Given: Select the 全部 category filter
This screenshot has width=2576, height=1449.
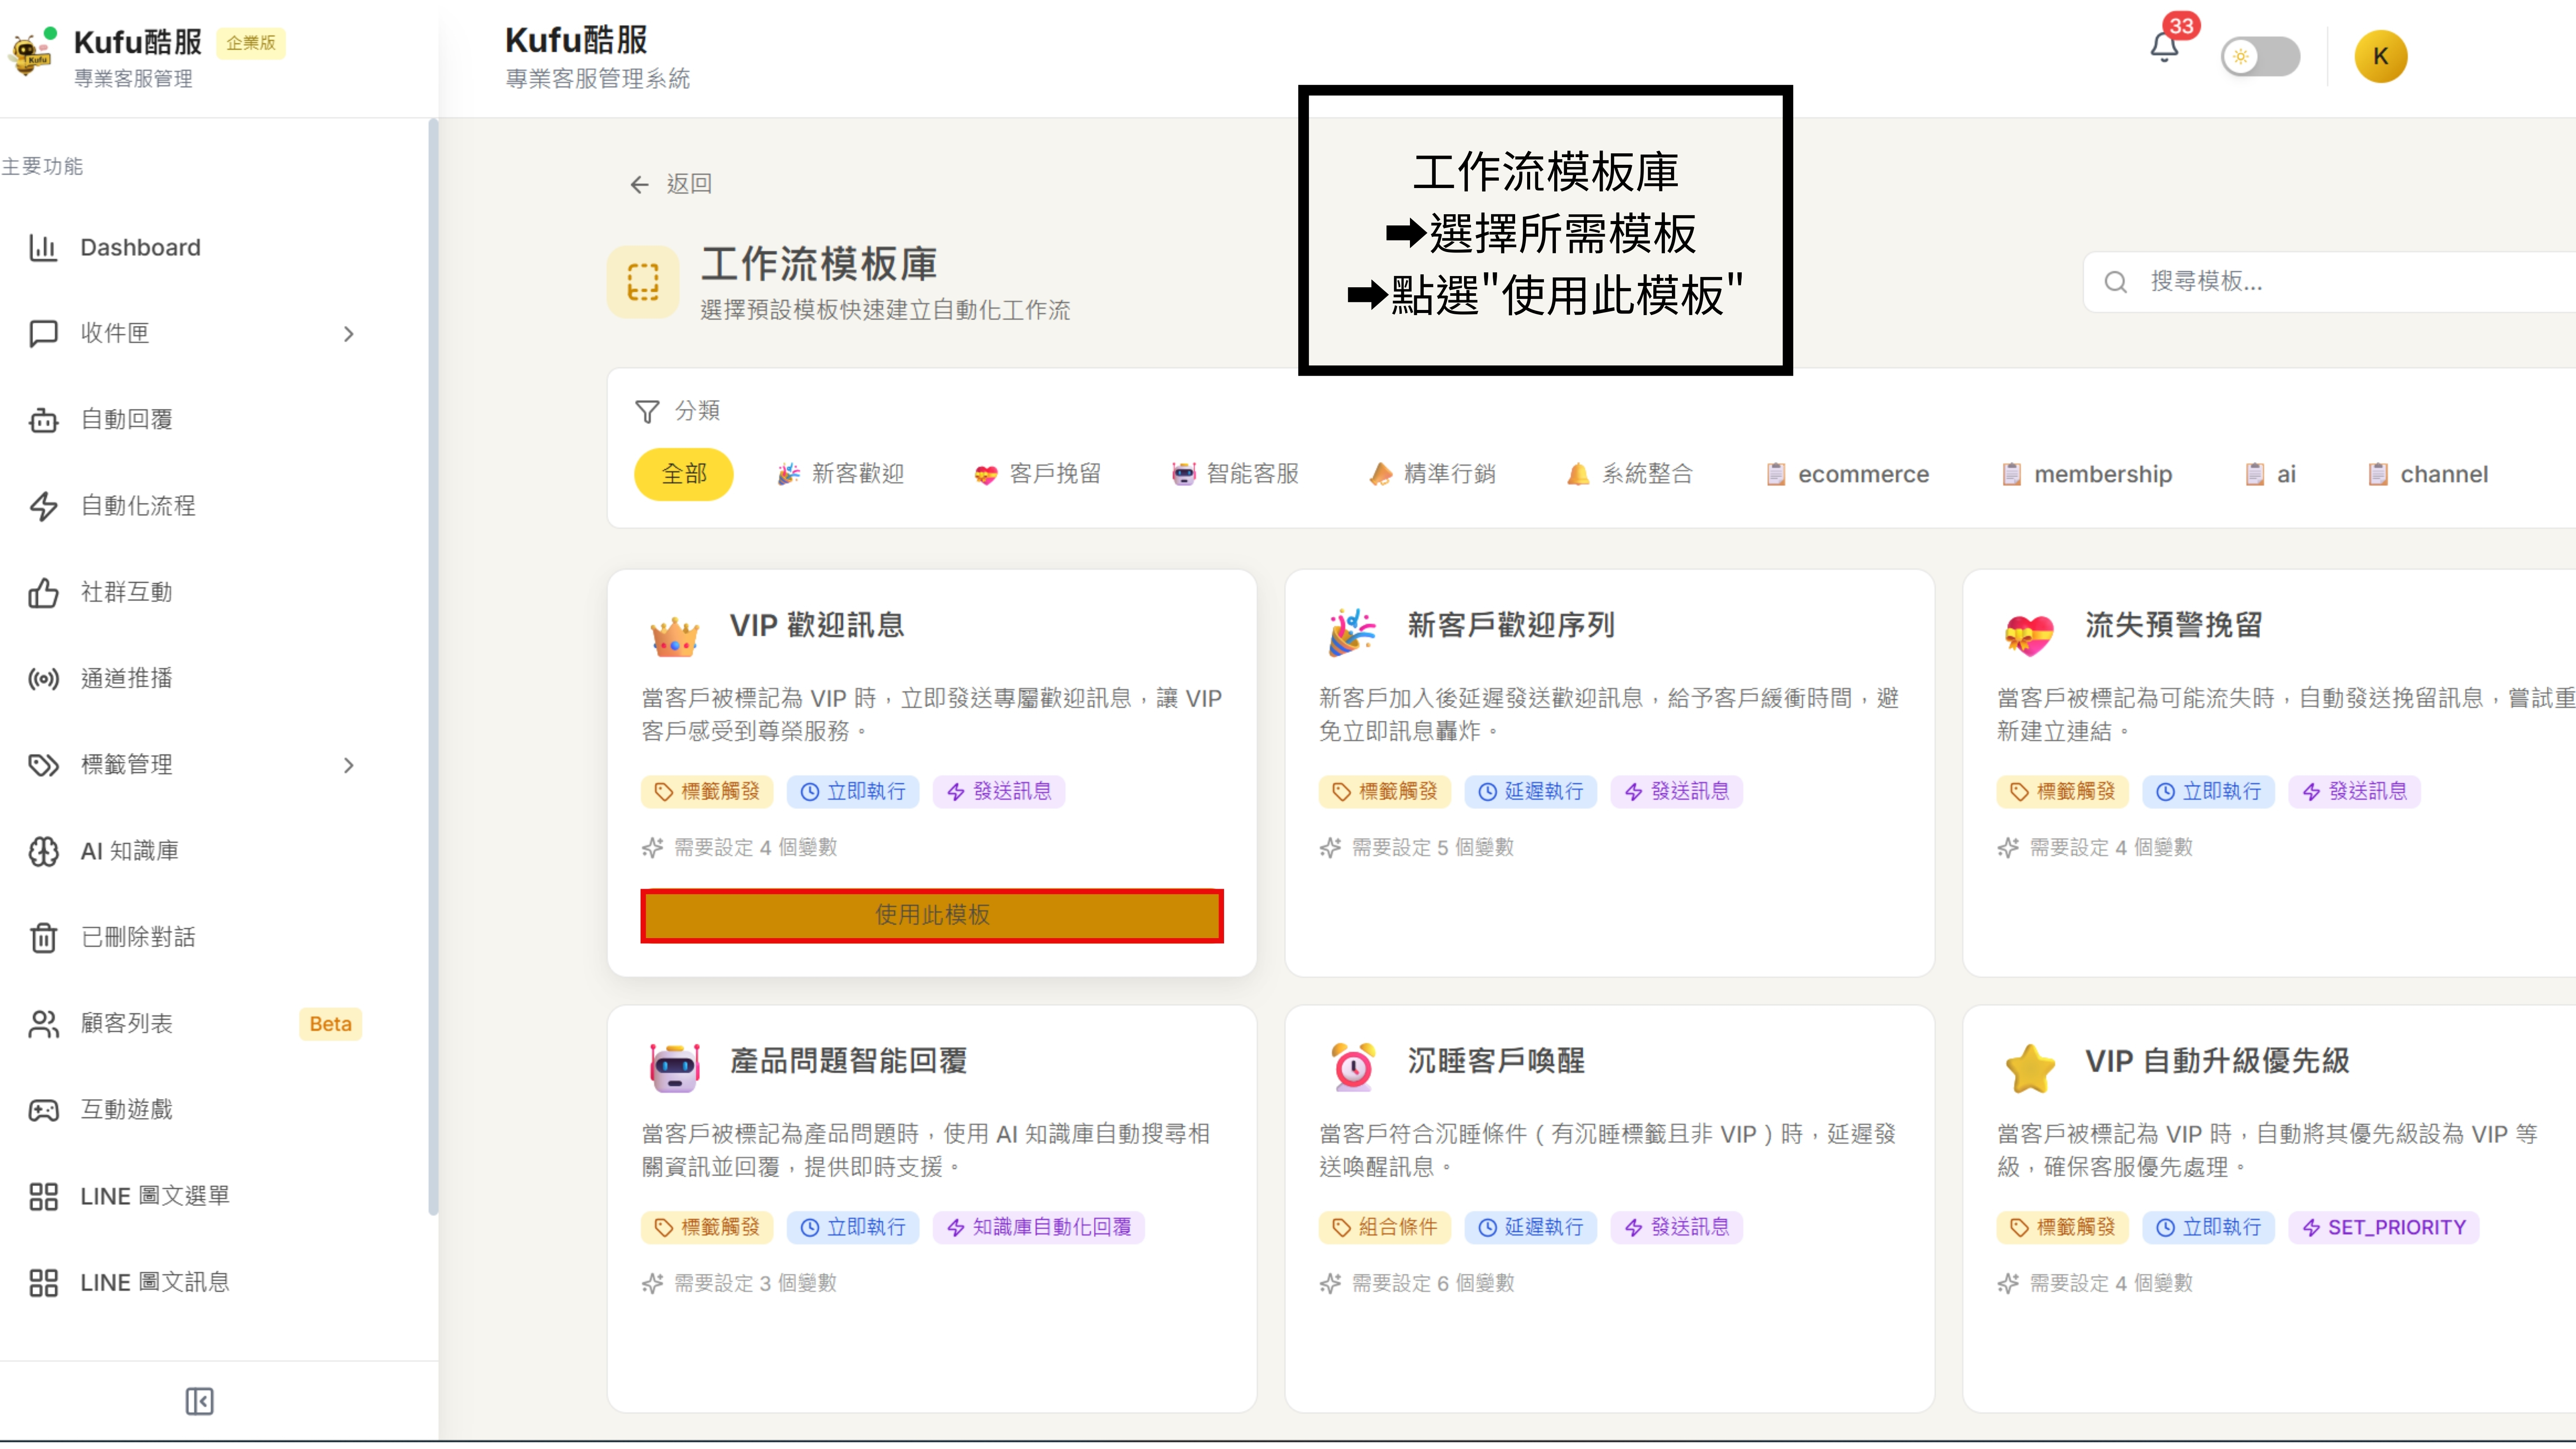Looking at the screenshot, I should 684,474.
